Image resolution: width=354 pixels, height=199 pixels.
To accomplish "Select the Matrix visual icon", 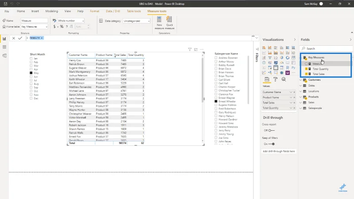I will click(x=281, y=68).
